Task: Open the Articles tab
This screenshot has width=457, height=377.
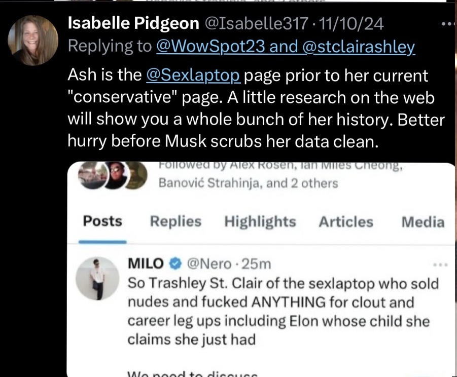Action: (346, 222)
